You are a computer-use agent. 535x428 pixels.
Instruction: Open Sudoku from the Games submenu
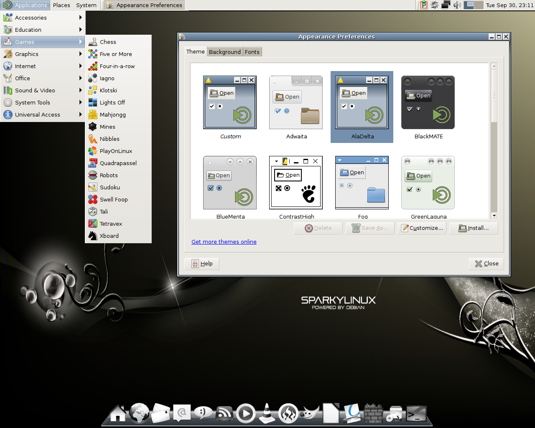(x=118, y=187)
